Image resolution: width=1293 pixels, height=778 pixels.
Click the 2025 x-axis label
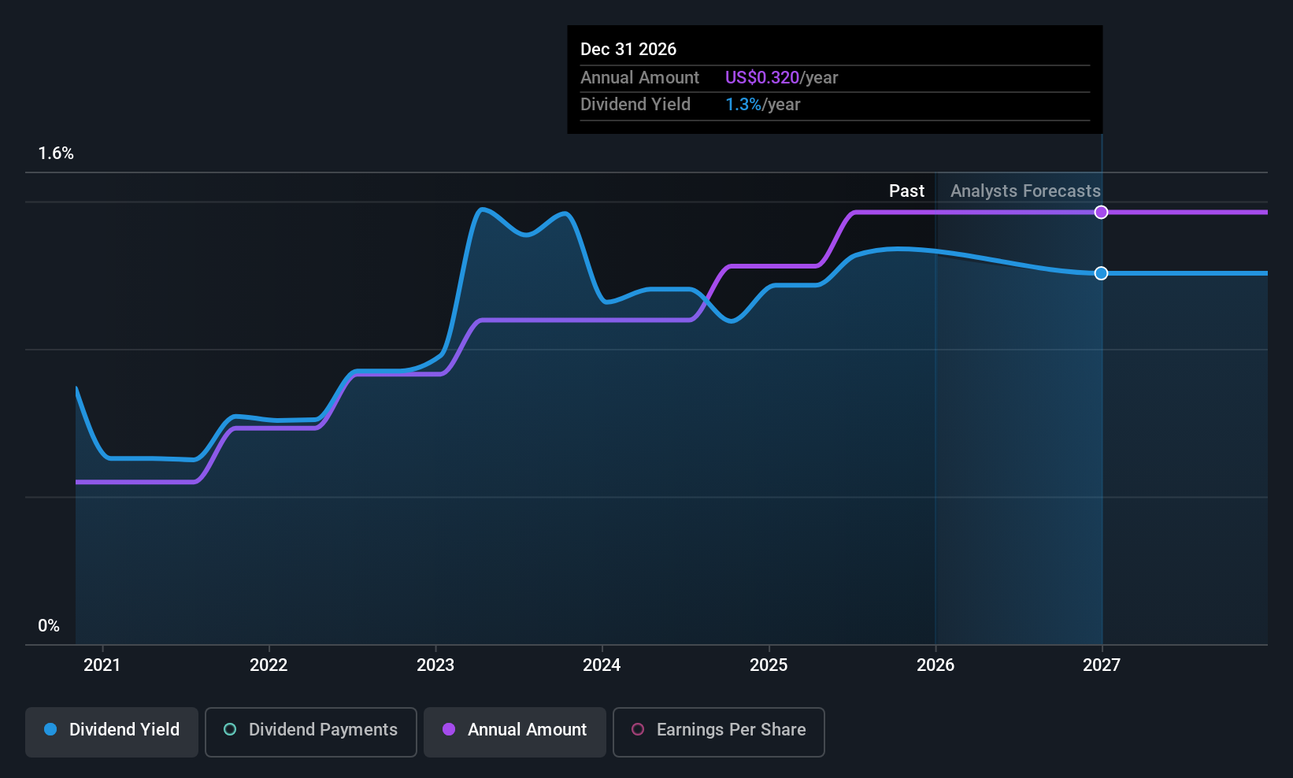pos(769,665)
